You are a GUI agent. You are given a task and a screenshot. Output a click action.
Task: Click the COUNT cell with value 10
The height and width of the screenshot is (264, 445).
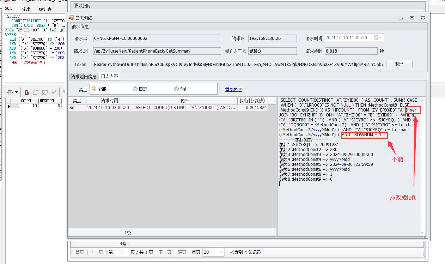point(29,106)
